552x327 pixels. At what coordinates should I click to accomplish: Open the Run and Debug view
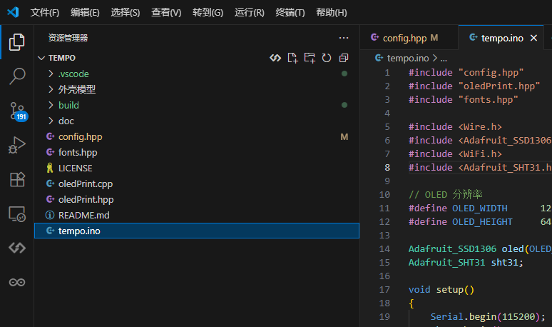tap(17, 145)
